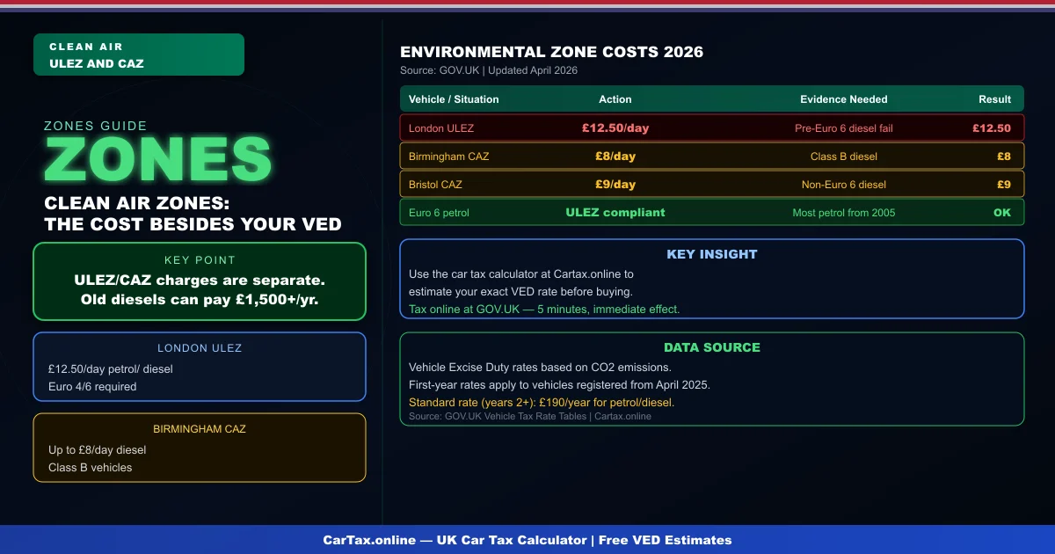This screenshot has width=1055, height=554.
Task: Click the DATA SOURCE panel header
Action: (x=712, y=347)
